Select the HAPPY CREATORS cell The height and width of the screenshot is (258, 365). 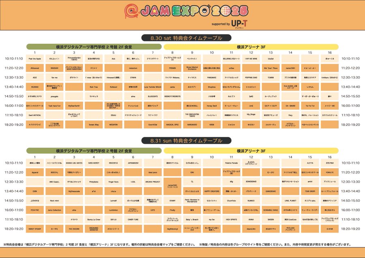click(212, 191)
